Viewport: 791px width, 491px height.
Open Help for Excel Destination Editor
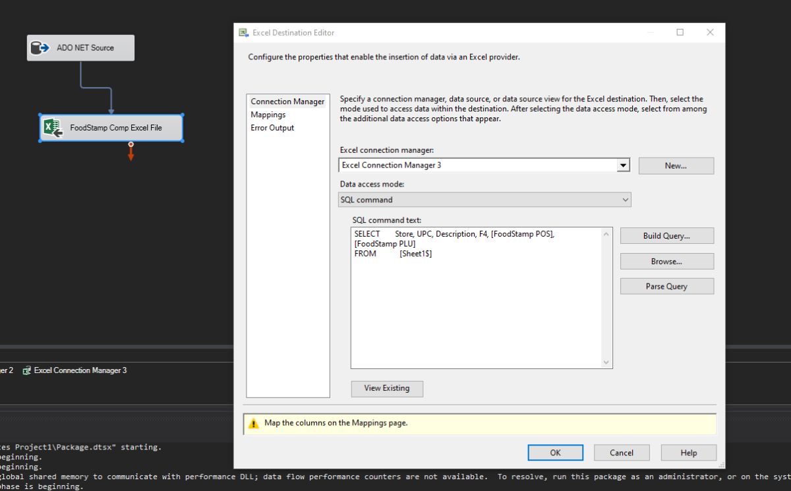coord(689,453)
